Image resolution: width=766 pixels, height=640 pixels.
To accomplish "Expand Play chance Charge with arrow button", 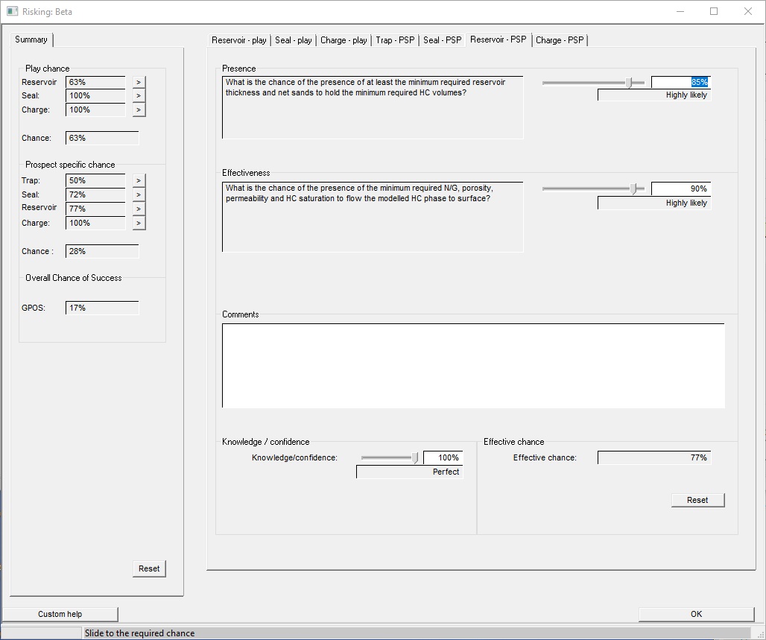I will pyautogui.click(x=139, y=110).
